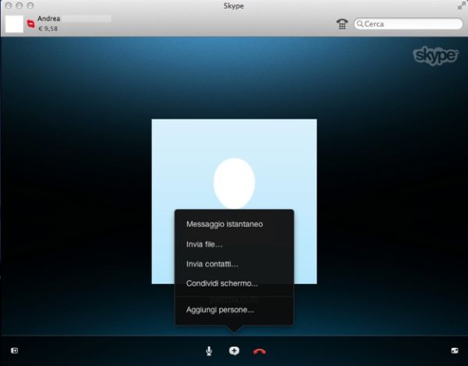Click the Andrea profile name
The width and height of the screenshot is (468, 366).
49,17
